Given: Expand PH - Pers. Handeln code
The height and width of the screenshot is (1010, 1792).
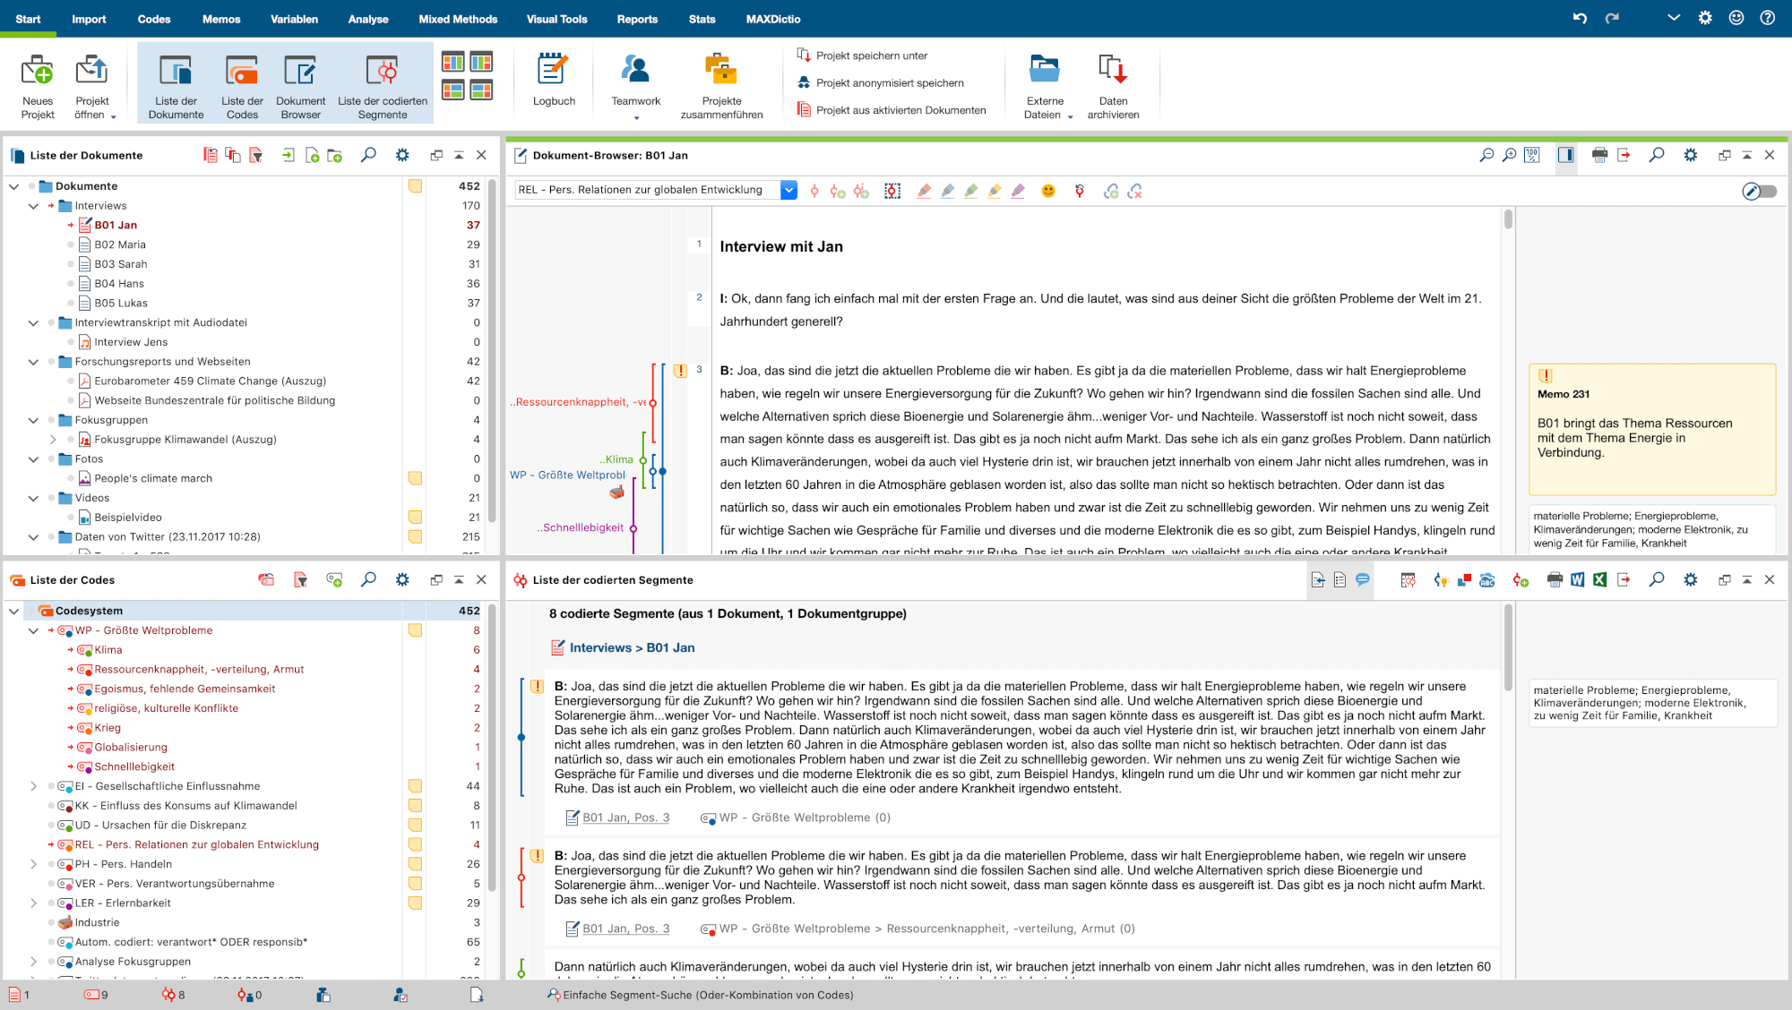Looking at the screenshot, I should (33, 864).
